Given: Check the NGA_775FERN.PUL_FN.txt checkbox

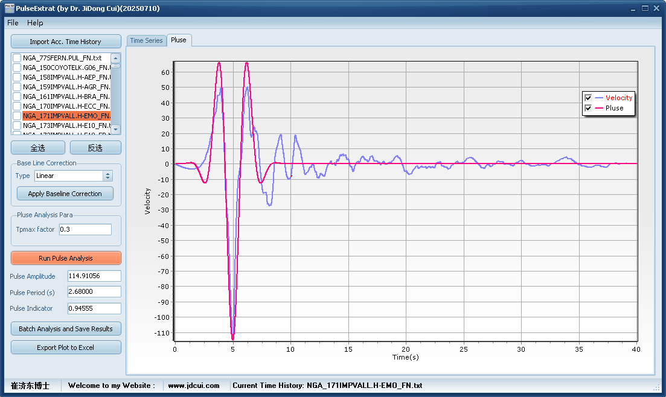Looking at the screenshot, I should tap(17, 58).
